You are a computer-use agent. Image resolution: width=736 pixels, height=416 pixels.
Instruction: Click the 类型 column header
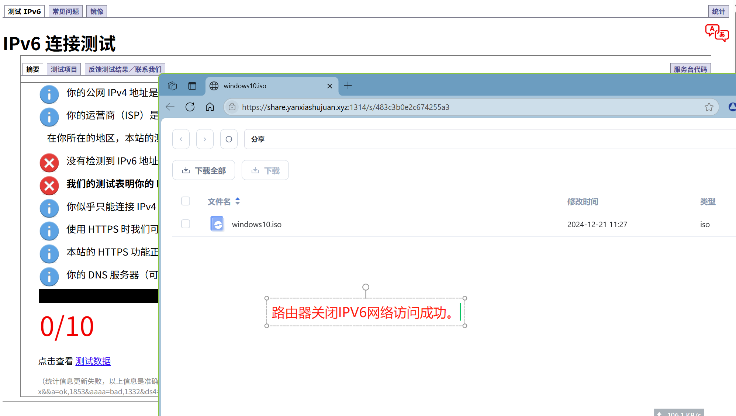(x=708, y=201)
